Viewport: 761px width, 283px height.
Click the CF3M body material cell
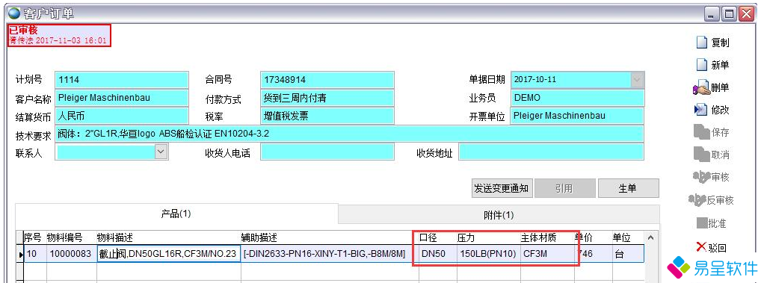tap(546, 253)
